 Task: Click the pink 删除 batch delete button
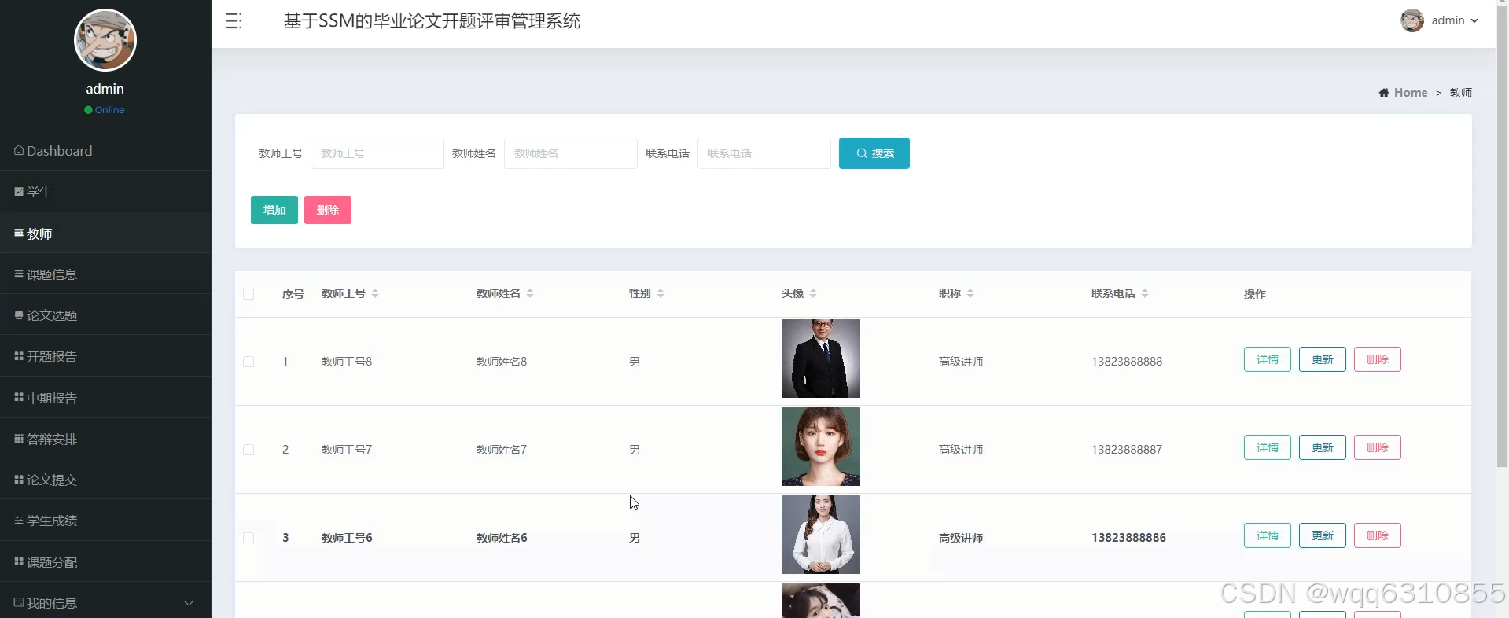[328, 210]
